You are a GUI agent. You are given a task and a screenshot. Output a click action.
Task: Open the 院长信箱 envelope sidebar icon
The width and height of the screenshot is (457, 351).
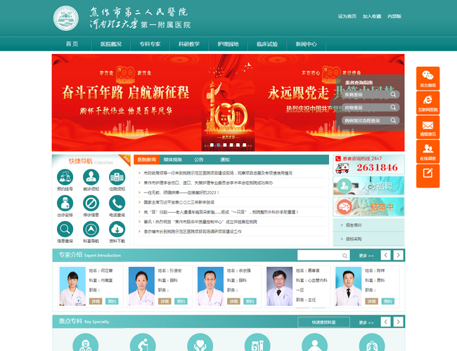[x=427, y=126]
